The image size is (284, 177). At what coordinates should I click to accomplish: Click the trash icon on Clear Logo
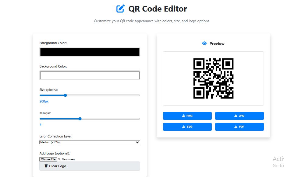[x=46, y=166]
